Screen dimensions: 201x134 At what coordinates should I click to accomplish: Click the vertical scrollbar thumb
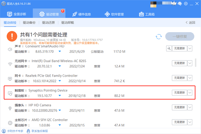click(x=196, y=63)
